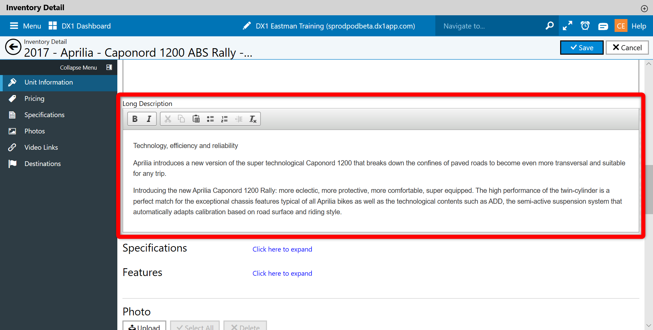Click the 'Long Description' label
Image resolution: width=653 pixels, height=330 pixels.
click(x=147, y=104)
